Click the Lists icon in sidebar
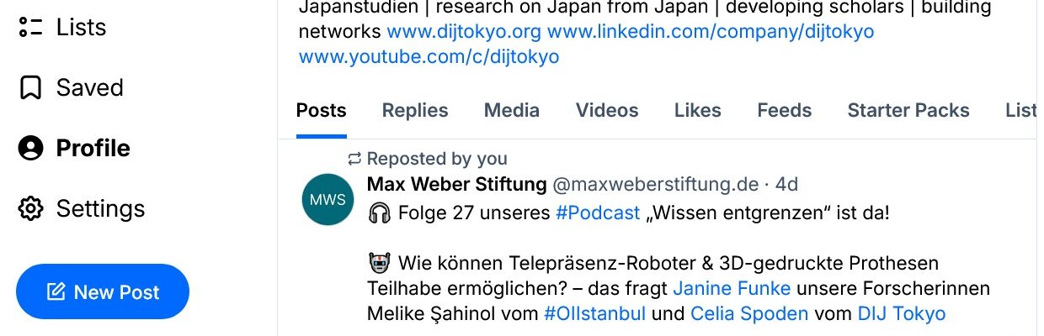Viewport: 1044px width, 336px height. point(30,27)
